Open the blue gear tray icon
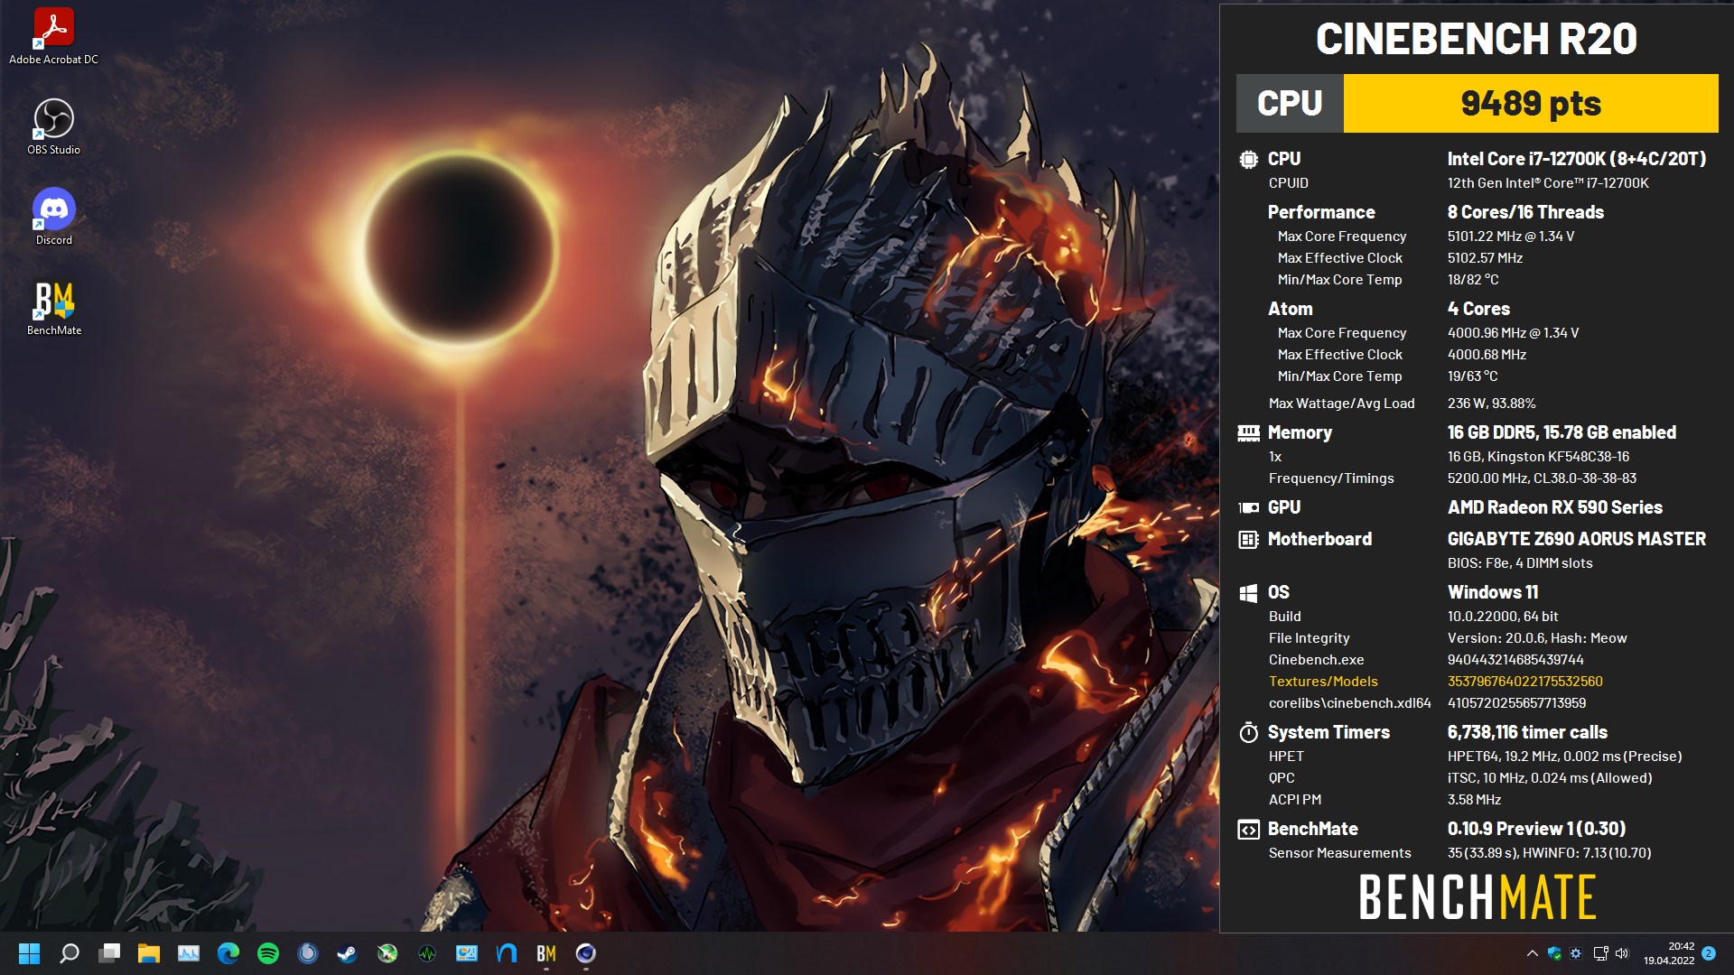 tap(1576, 953)
